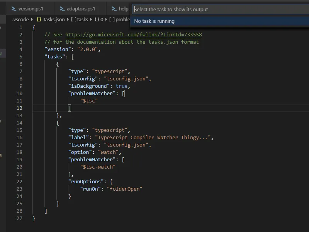Click the JSON braces icon beside tasks.json
This screenshot has height=232, width=309.
tap(39, 20)
